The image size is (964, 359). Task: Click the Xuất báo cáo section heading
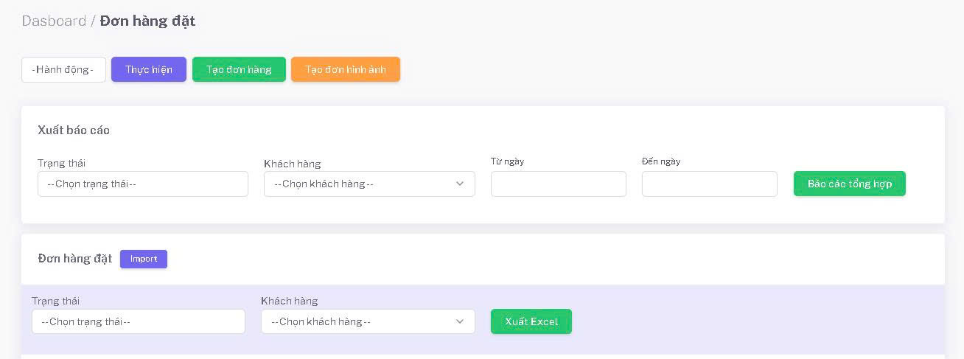(x=74, y=130)
